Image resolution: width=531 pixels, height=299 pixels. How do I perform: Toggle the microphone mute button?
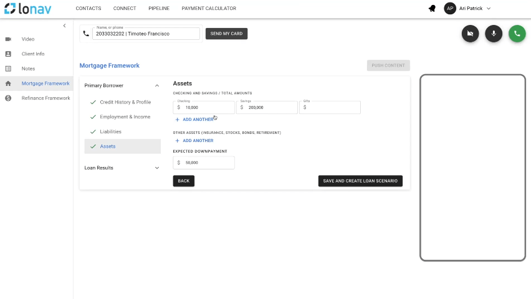click(x=494, y=34)
